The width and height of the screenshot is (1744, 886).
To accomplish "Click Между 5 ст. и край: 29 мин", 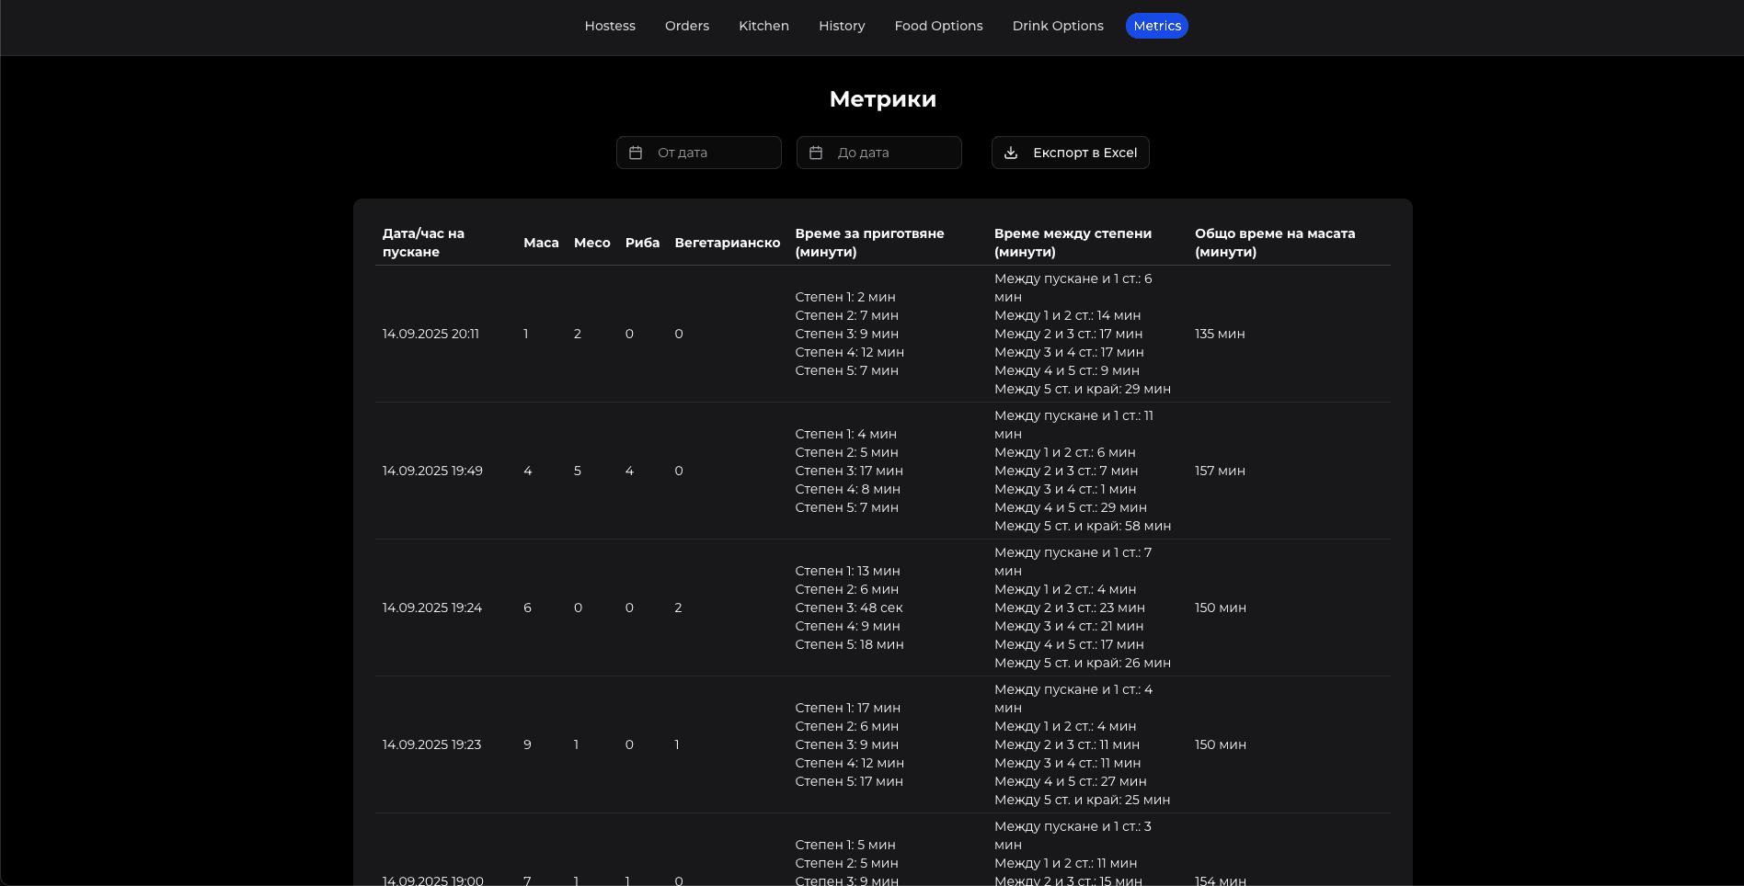I will tap(1083, 389).
